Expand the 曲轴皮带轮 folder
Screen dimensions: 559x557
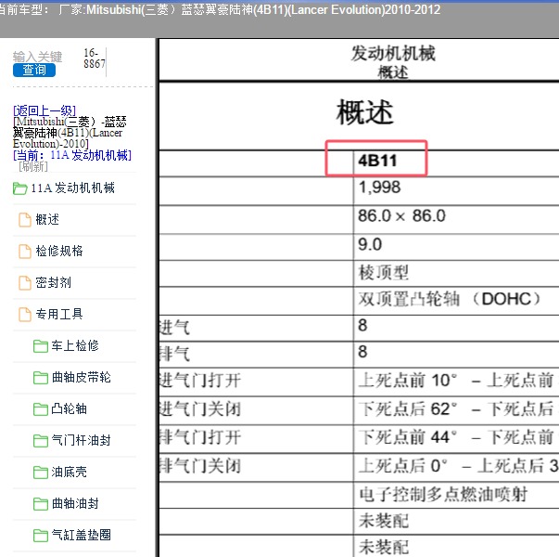[x=81, y=377]
